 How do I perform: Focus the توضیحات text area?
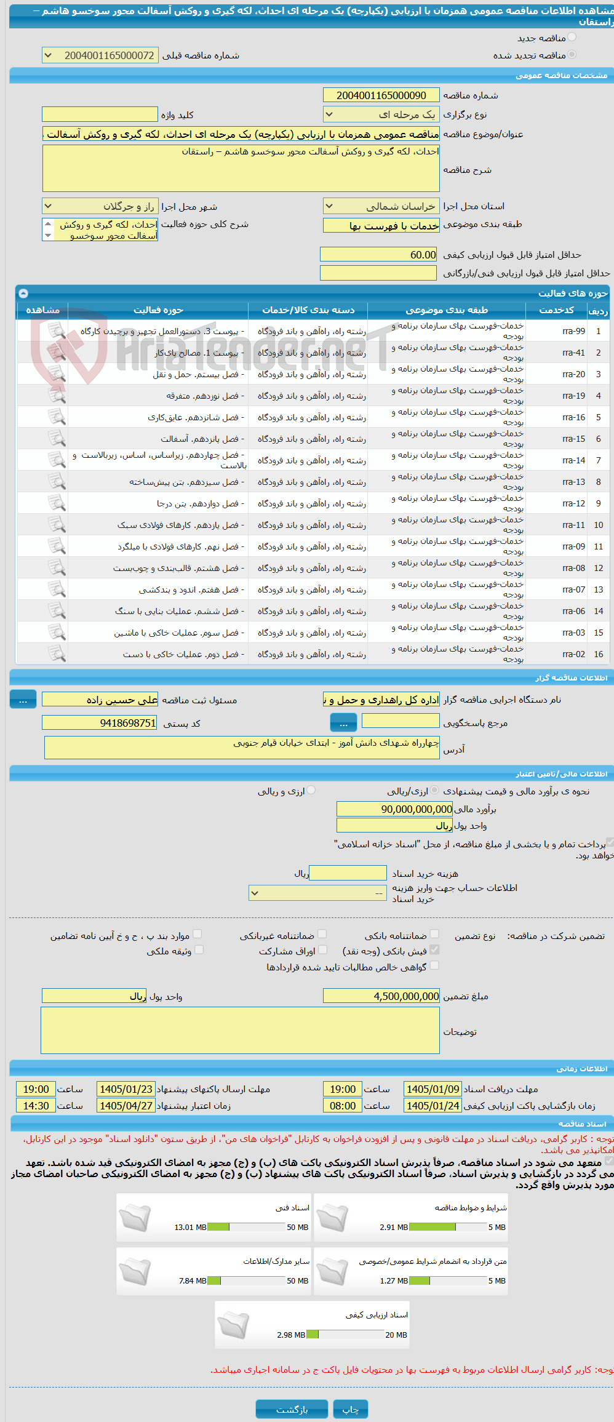pos(241,1031)
